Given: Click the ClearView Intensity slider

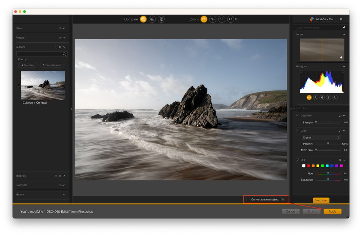Looking at the screenshot, I should click(x=328, y=123).
